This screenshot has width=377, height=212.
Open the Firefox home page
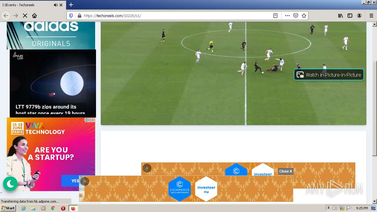point(34,16)
